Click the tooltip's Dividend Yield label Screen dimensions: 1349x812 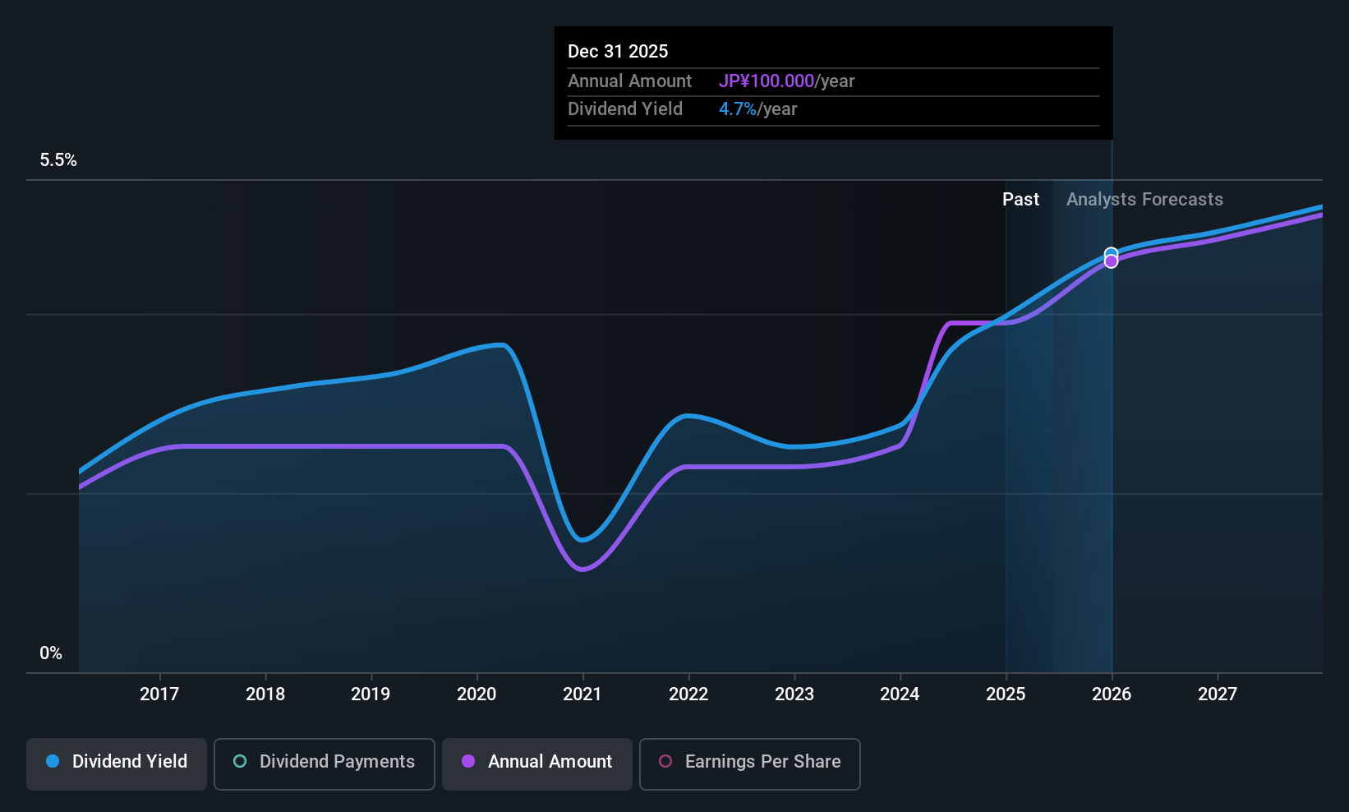tap(625, 109)
